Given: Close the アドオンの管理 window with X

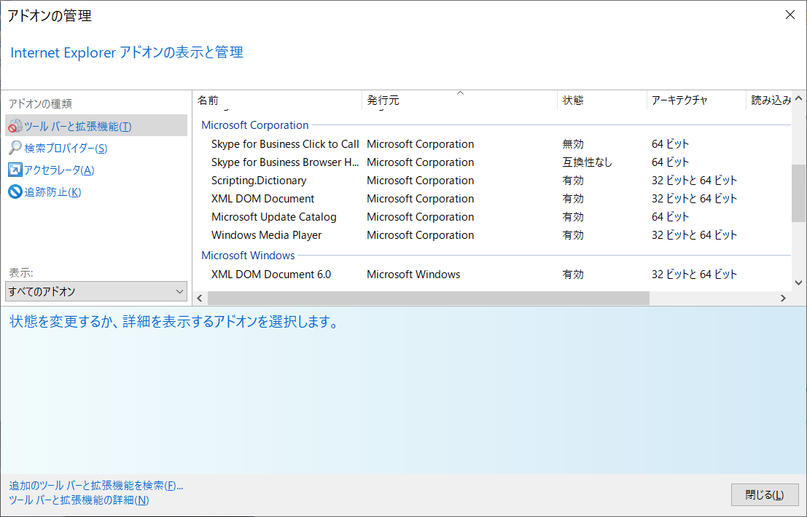Looking at the screenshot, I should tap(790, 15).
